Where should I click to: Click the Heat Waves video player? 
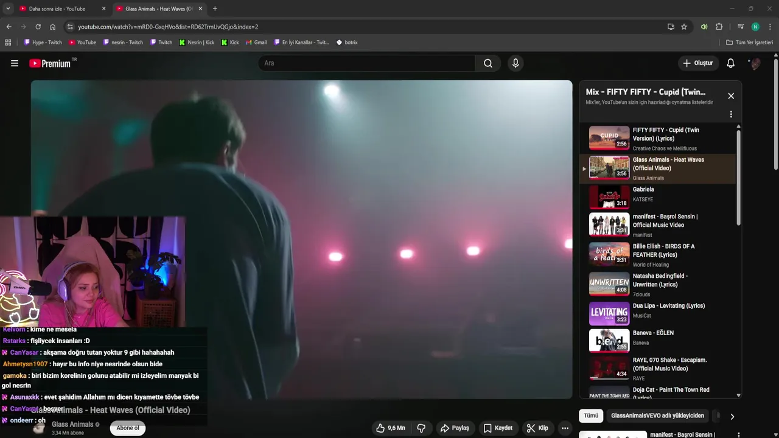tap(302, 240)
